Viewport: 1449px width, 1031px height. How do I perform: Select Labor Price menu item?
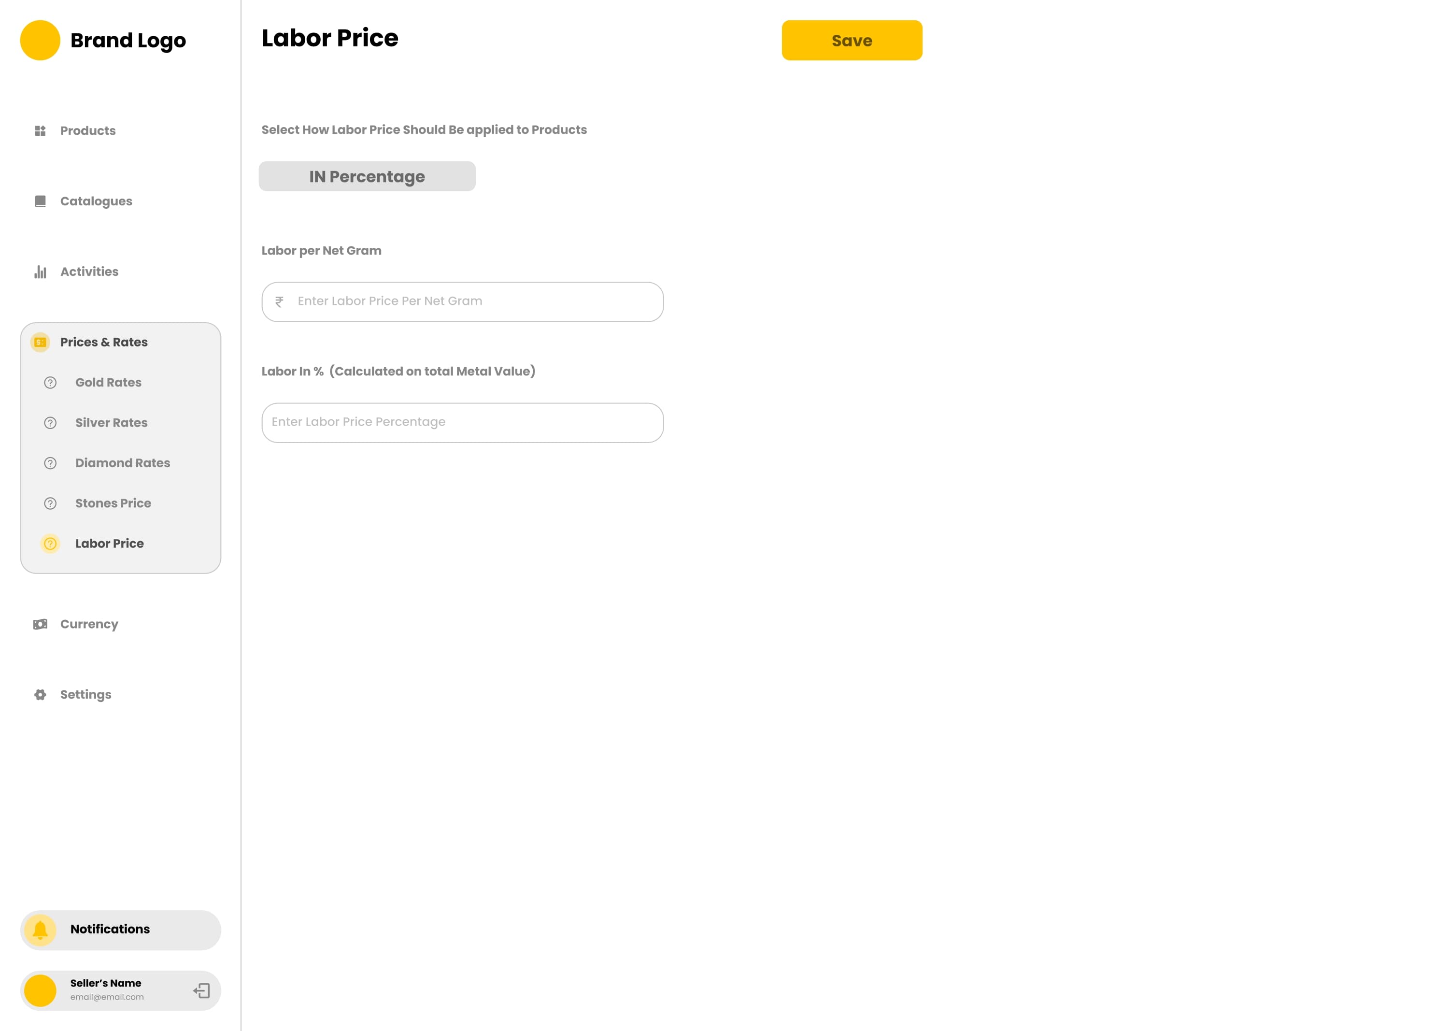[109, 544]
